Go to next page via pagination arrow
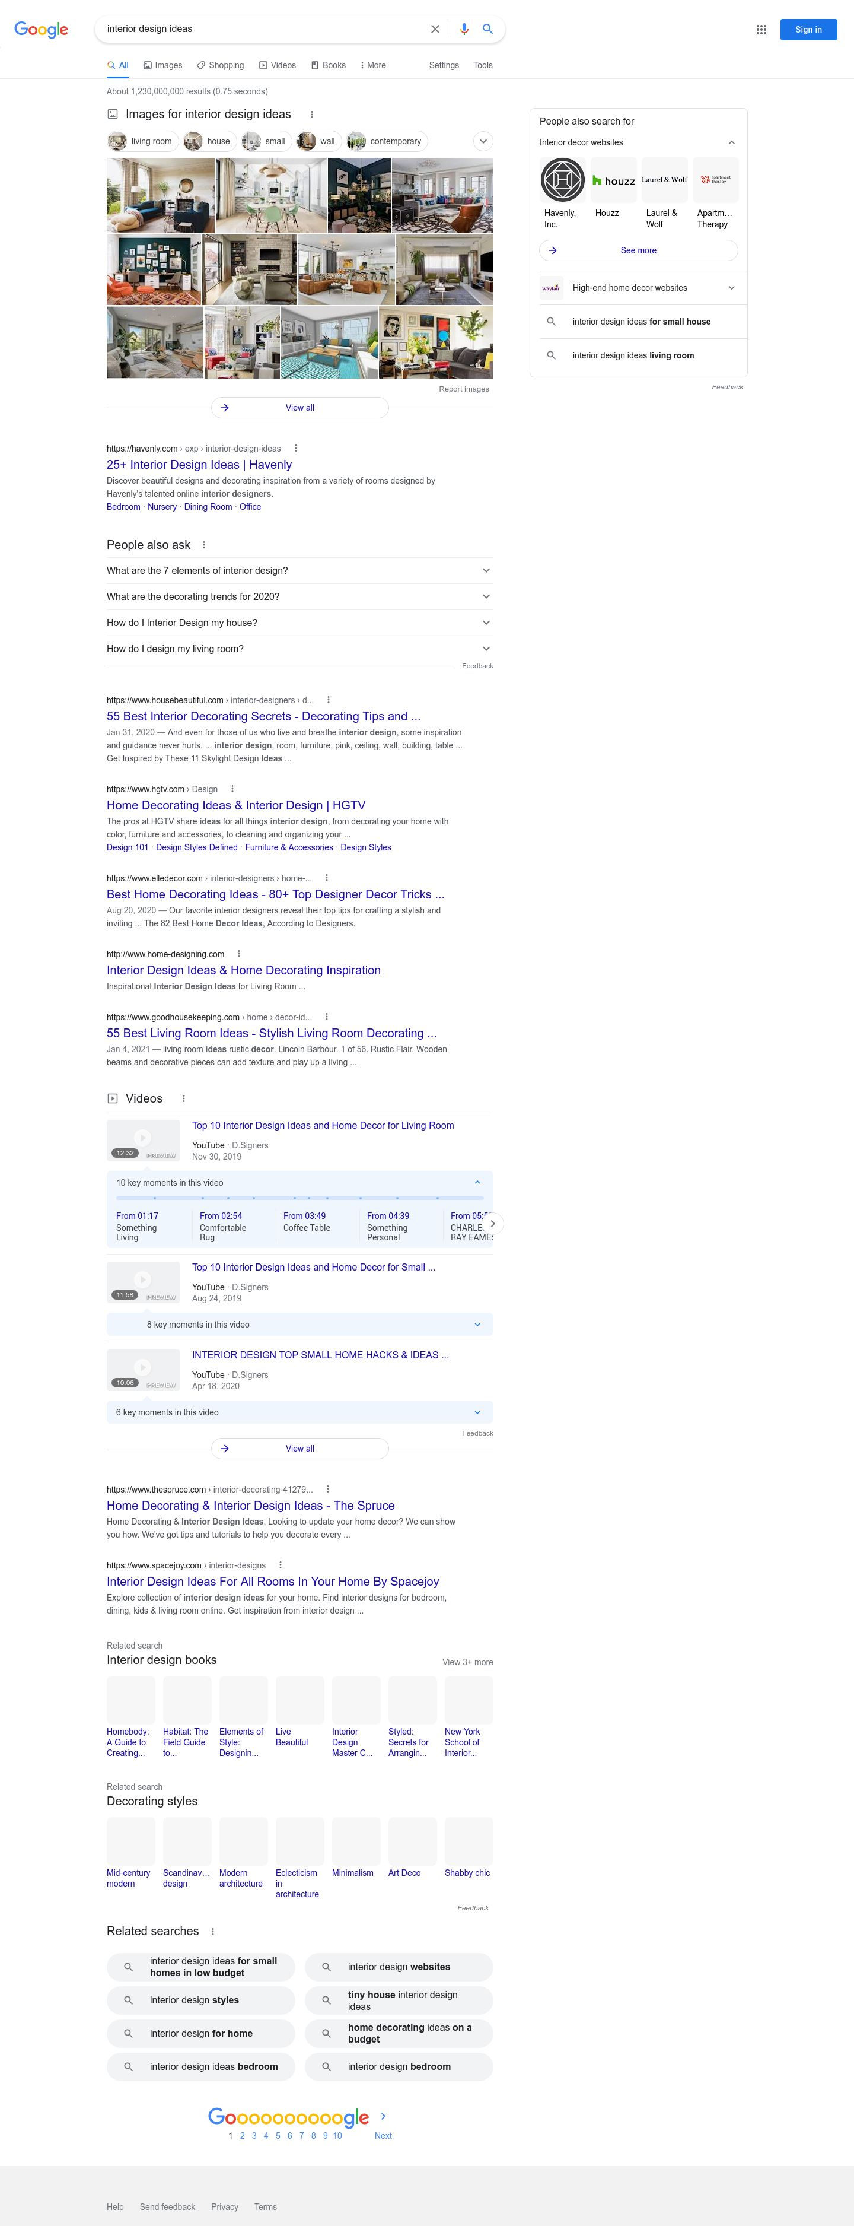Image resolution: width=854 pixels, height=2226 pixels. point(383,2116)
